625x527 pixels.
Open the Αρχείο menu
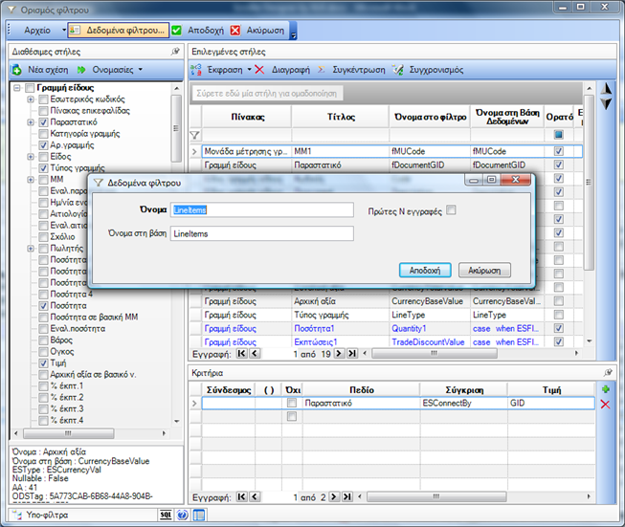tap(37, 31)
